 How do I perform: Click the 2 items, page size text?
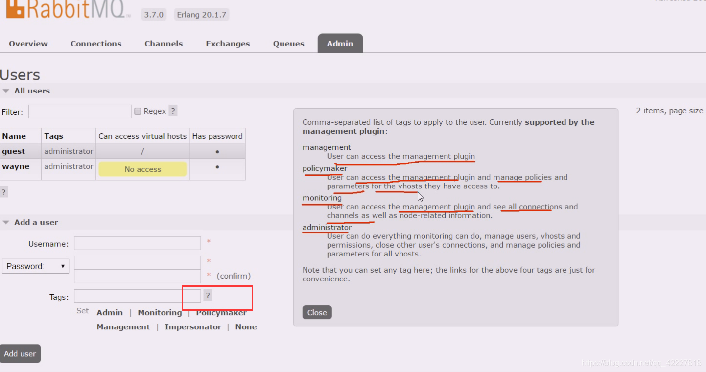tap(670, 111)
